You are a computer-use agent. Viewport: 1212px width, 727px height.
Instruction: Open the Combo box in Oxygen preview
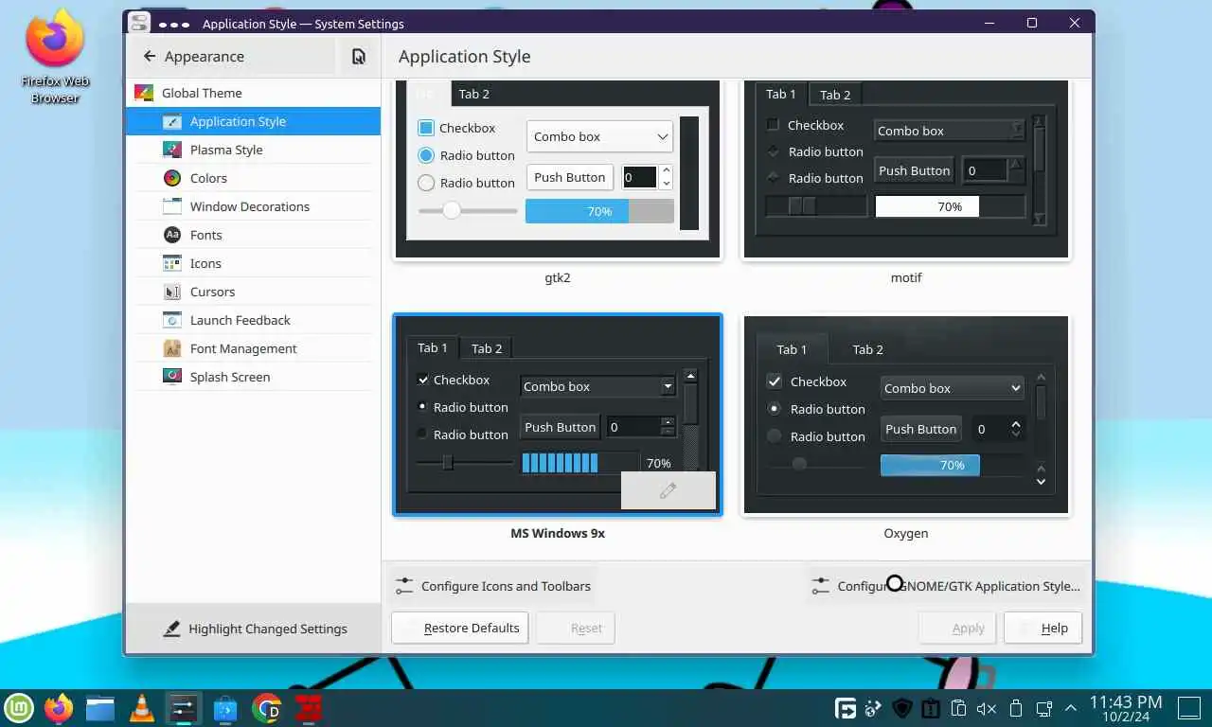[953, 388]
